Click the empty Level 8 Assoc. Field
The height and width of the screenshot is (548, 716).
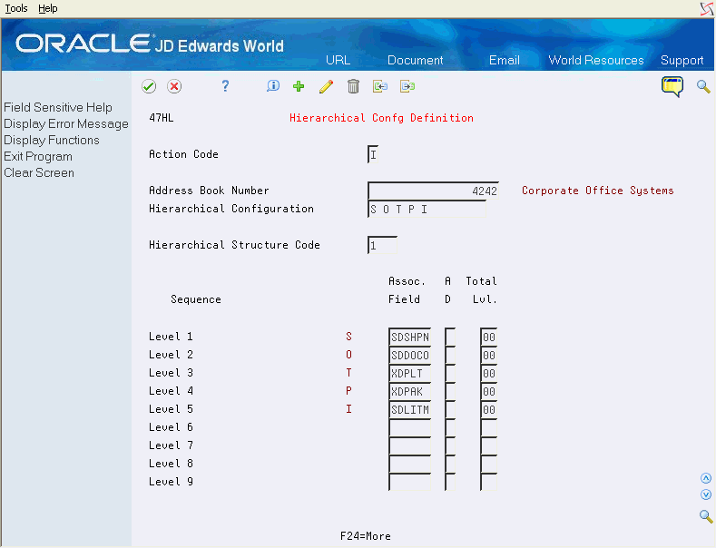coord(409,464)
